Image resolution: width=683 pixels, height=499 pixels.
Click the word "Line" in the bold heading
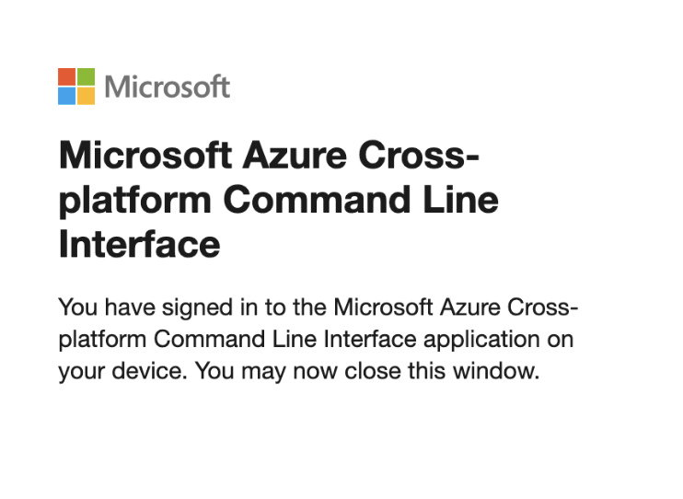pos(461,200)
